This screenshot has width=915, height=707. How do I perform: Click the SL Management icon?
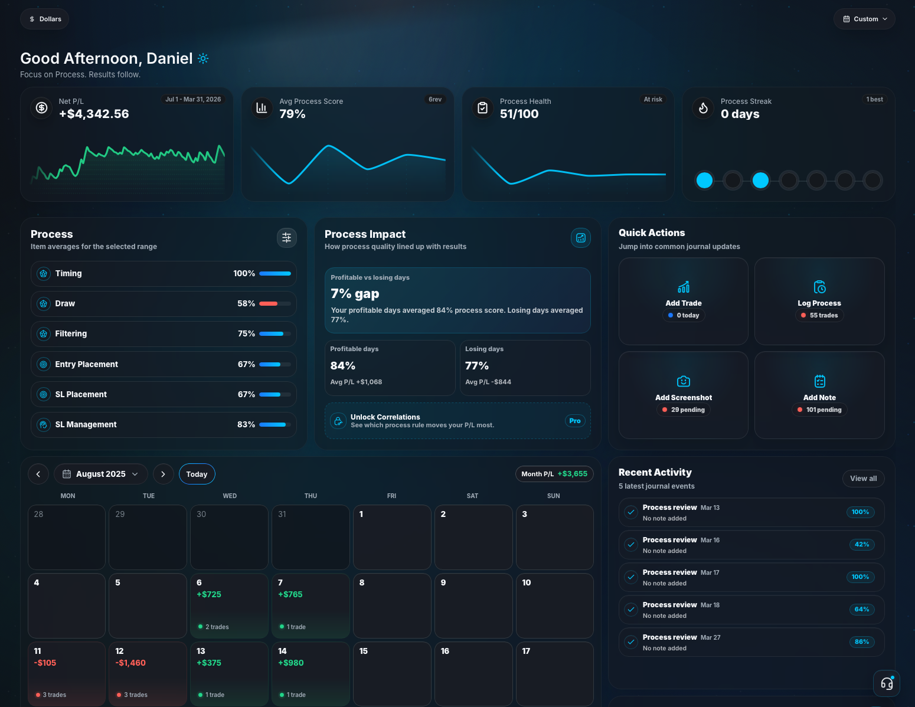tap(44, 425)
